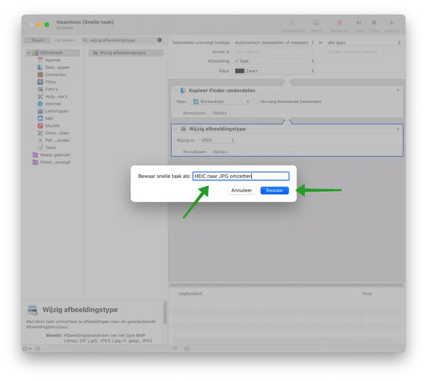427x381 pixels.
Task: Toggle Vervang bestaande bestanden checkbox
Action: click(x=256, y=102)
